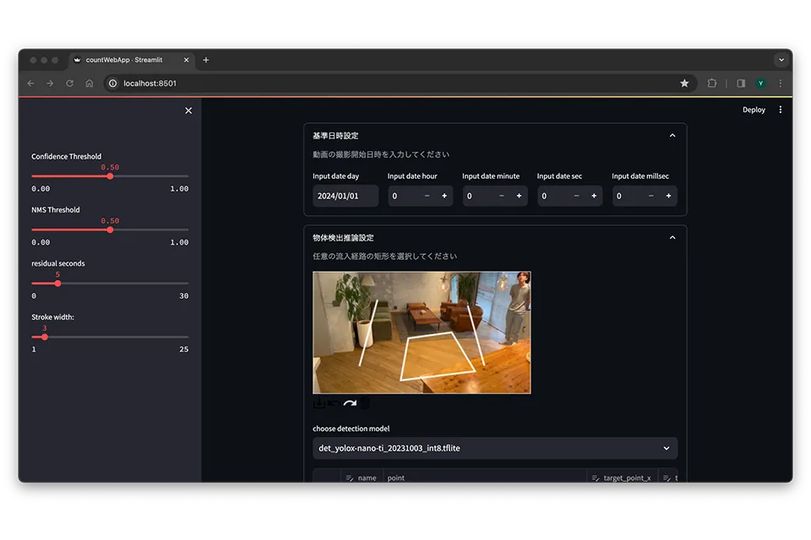Decrease the Input date minute value
Viewport: 811px width, 540px height.
pos(501,196)
